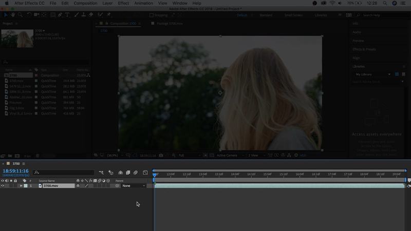This screenshot has height=231, width=411.
Task: Open the Effects & Presets panel
Action: 364,49
